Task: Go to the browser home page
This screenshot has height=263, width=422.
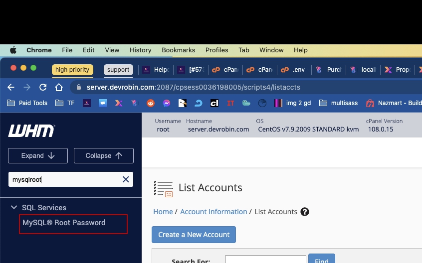Action: [x=59, y=87]
